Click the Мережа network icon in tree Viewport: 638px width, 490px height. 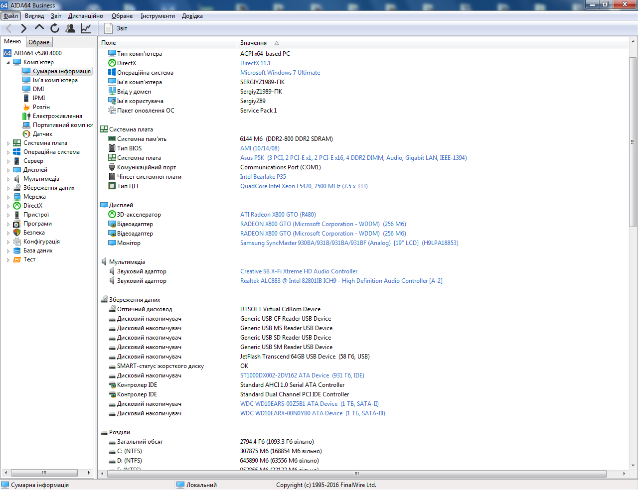pos(17,197)
